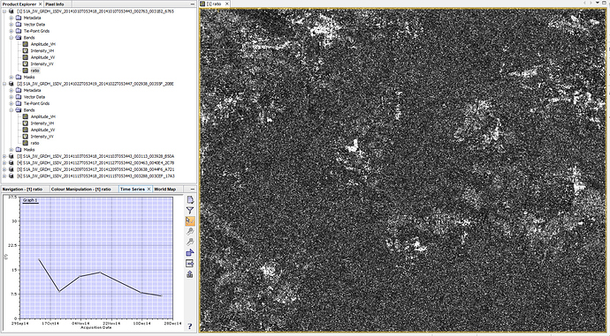Viewport: 610px width, 336px height.
Task: Minimize the Time Series panel group
Action: 192,189
